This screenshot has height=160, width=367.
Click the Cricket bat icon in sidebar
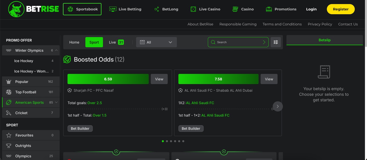click(9, 113)
